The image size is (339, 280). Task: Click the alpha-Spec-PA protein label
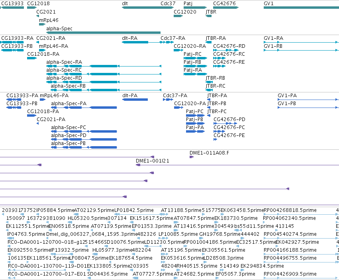[x=69, y=104]
